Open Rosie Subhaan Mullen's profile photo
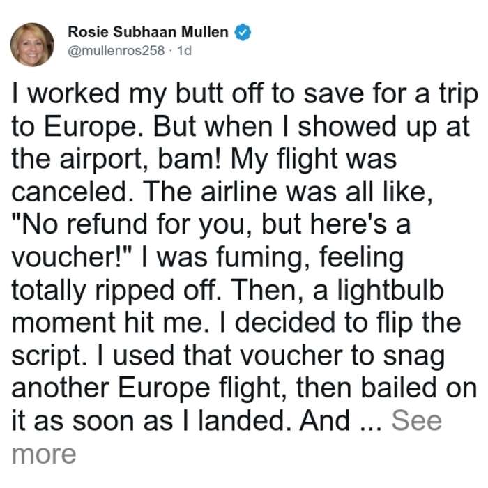This screenshot has width=488, height=488. click(x=32, y=45)
